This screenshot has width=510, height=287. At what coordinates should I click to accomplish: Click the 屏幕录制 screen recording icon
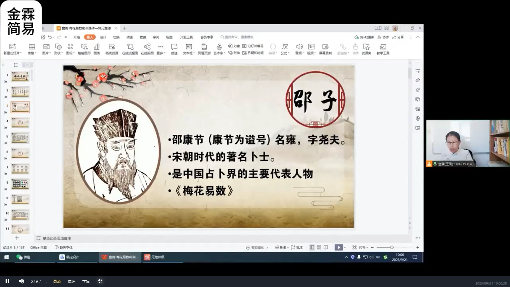(325, 47)
